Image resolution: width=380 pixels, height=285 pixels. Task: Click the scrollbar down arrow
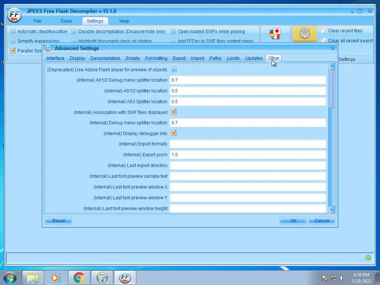coord(332,209)
